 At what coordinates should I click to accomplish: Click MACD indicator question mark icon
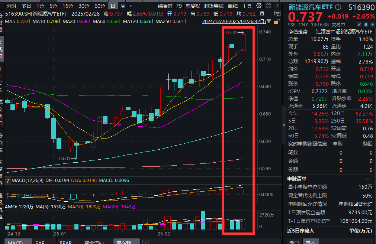(8, 180)
